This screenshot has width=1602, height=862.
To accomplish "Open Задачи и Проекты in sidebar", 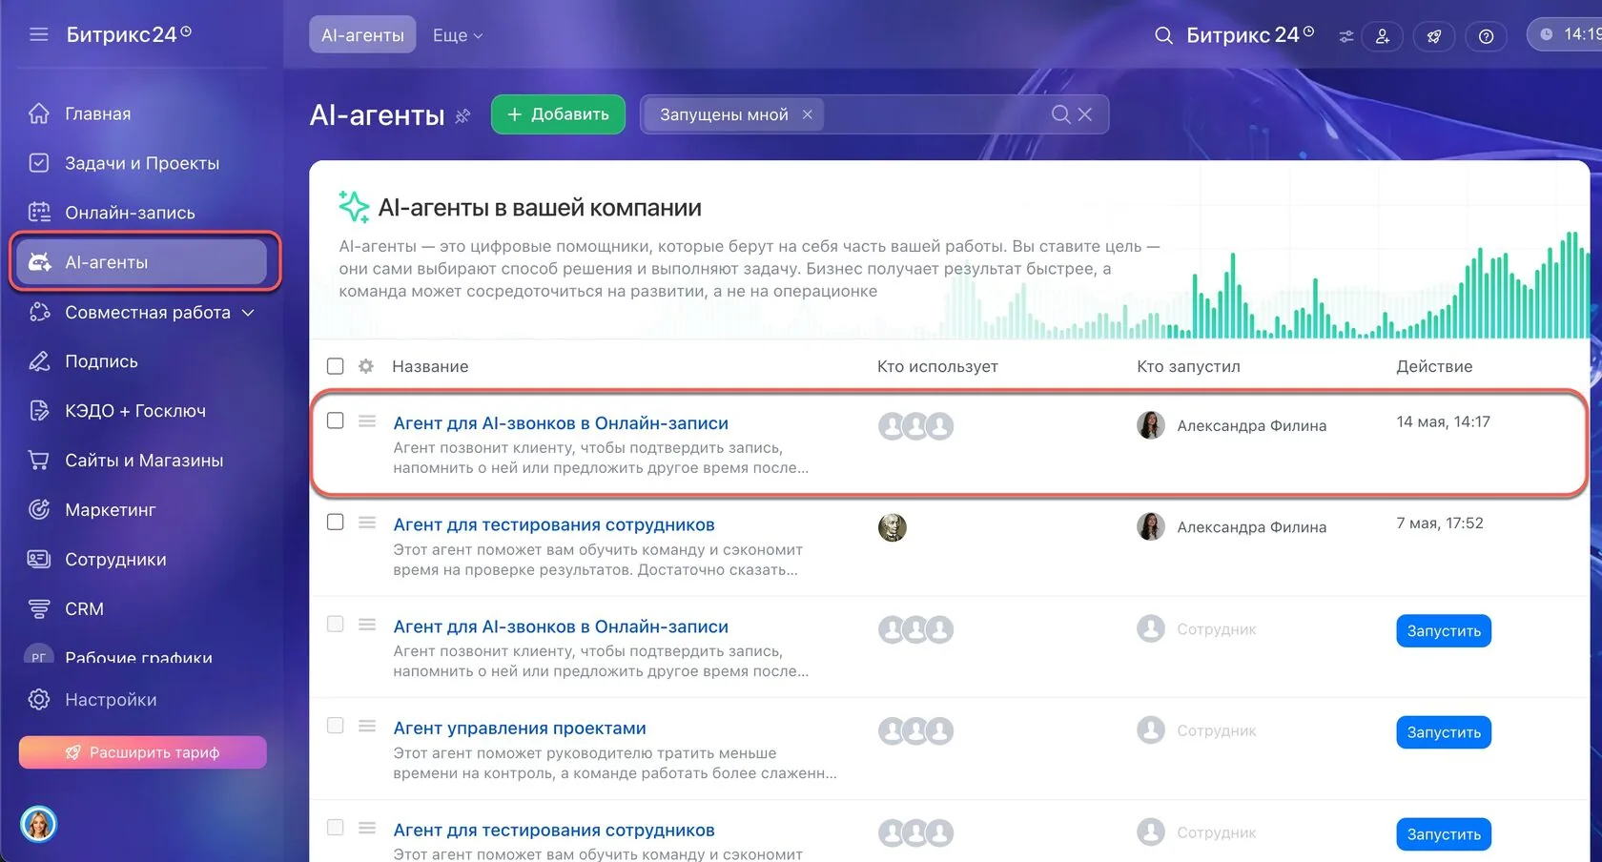I will [141, 163].
